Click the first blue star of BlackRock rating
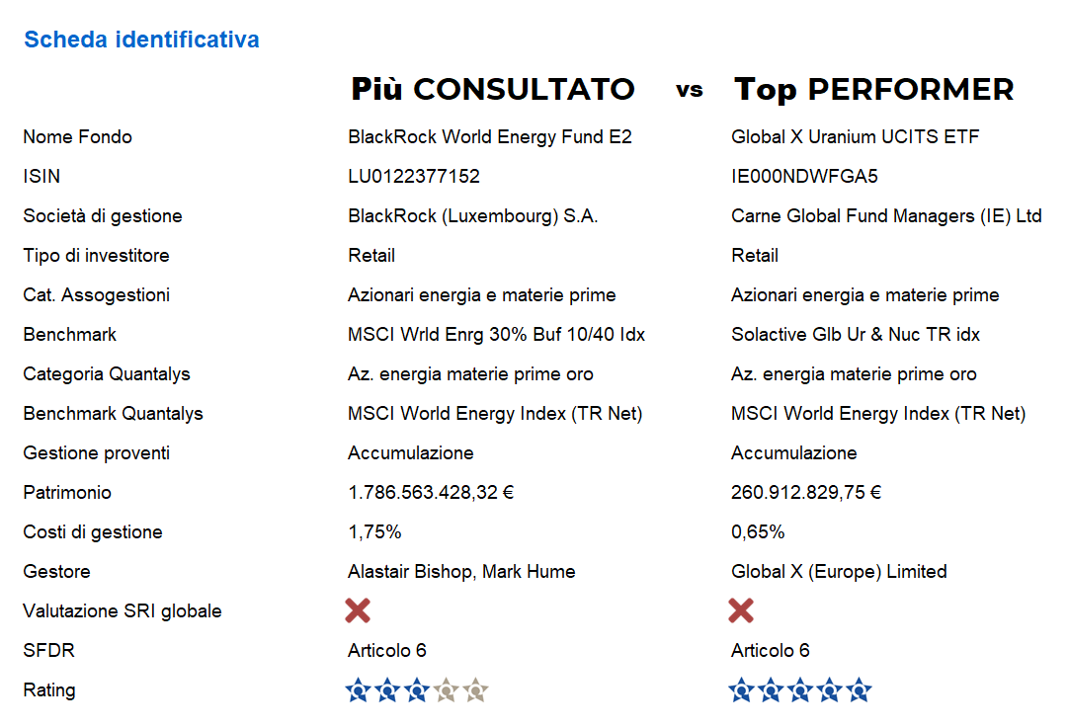The image size is (1068, 728). pyautogui.click(x=357, y=689)
